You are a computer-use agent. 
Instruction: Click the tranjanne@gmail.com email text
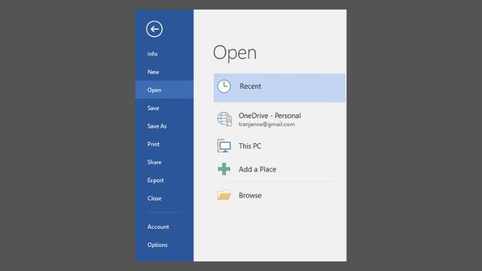266,124
